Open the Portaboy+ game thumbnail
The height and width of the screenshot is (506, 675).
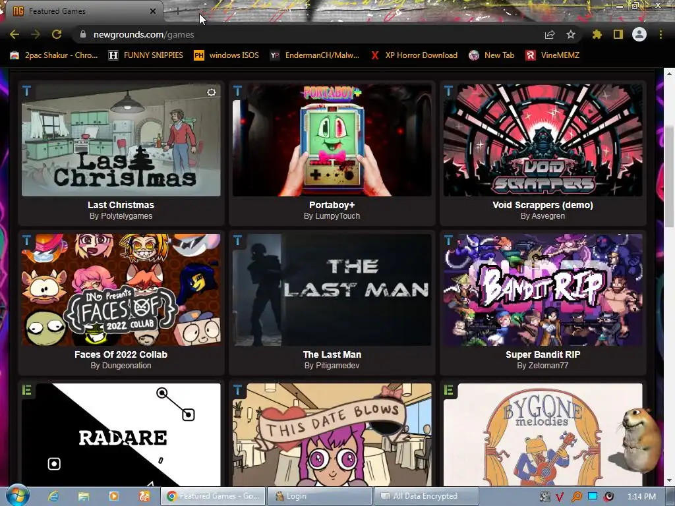[x=332, y=140]
